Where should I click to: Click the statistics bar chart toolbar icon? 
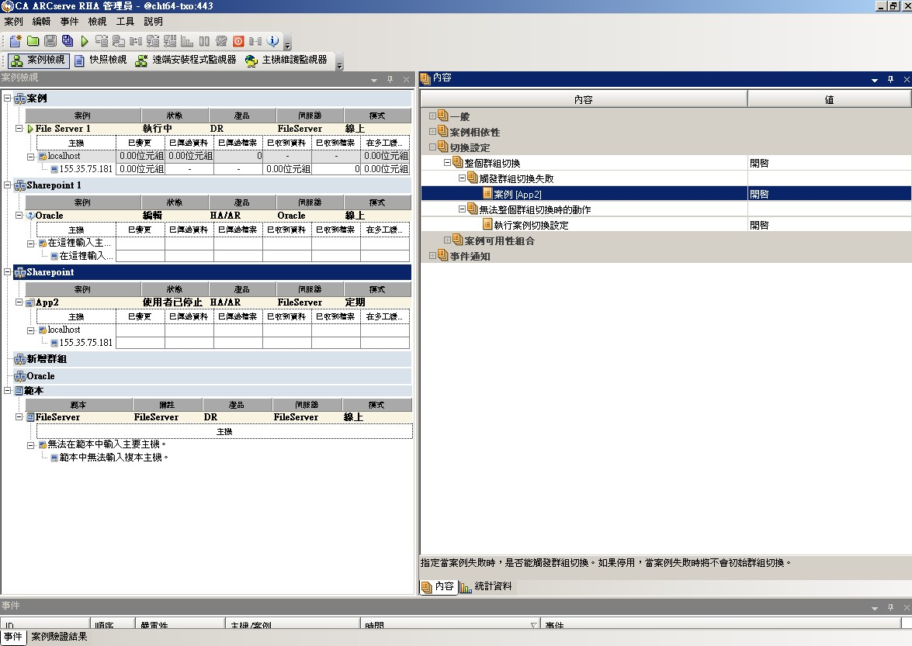point(186,41)
